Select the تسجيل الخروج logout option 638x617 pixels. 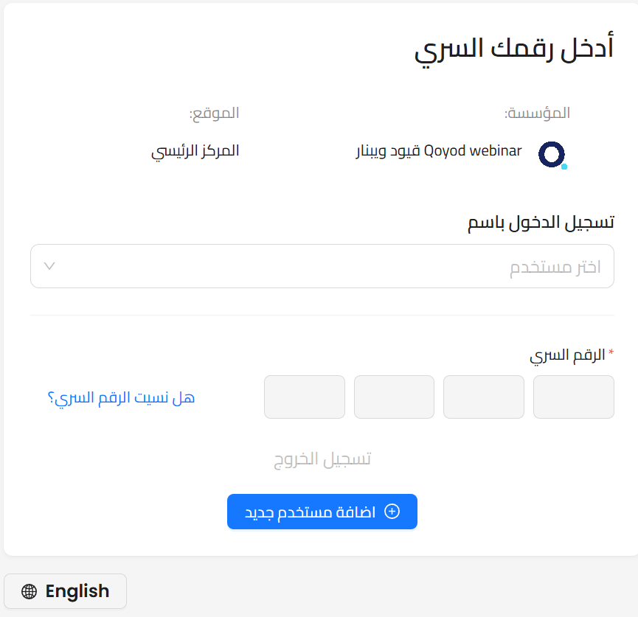tap(322, 458)
